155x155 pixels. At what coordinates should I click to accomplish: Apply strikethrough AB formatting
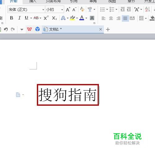[36, 18]
